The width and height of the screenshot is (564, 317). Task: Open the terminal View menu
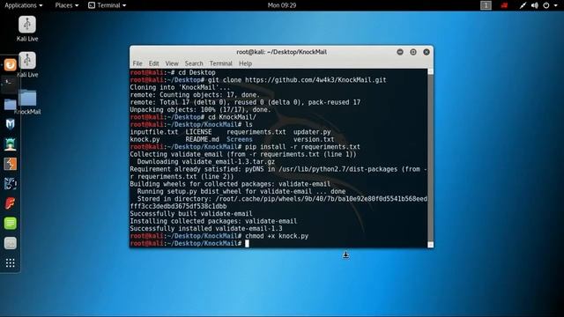pyautogui.click(x=172, y=63)
